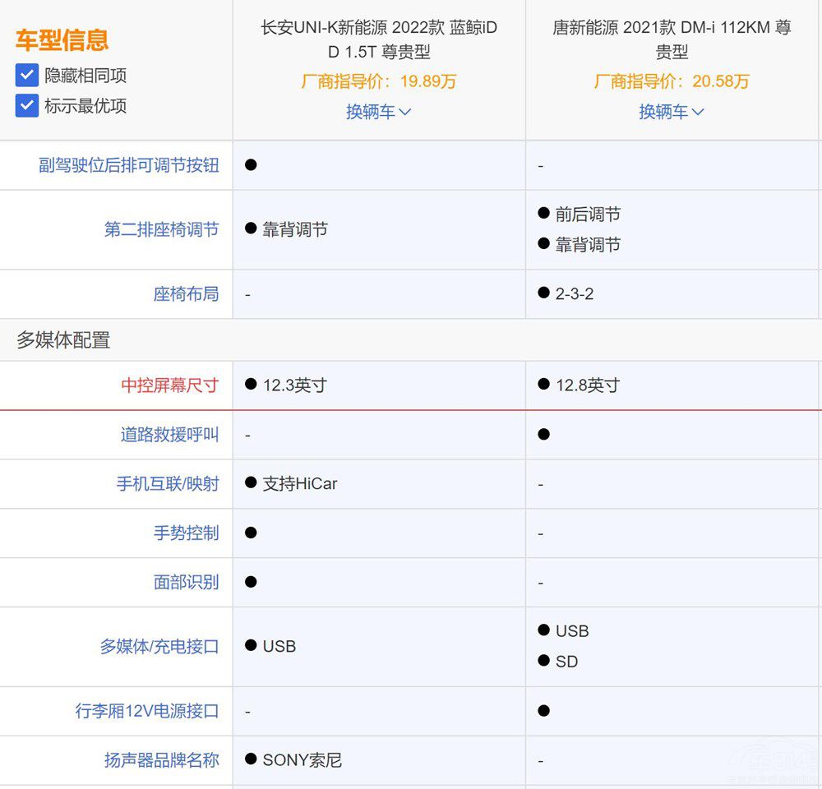Click the 面部识别 row label
This screenshot has width=822, height=789.
(x=187, y=583)
